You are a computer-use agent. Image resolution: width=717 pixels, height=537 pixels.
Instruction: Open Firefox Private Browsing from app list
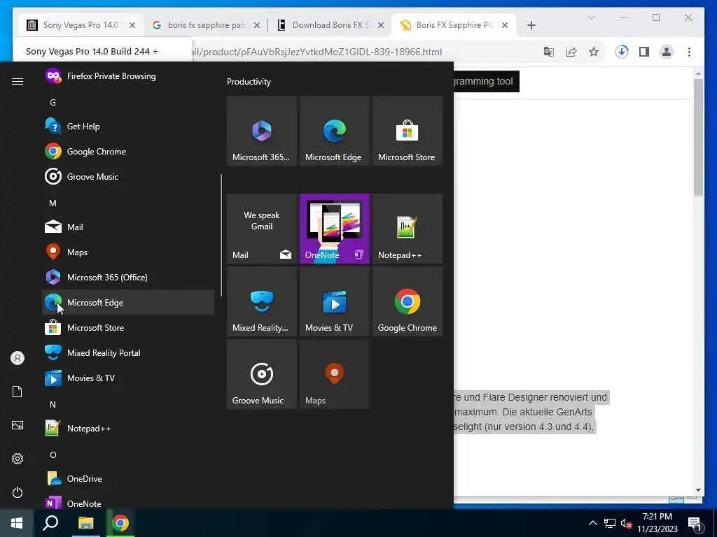(128, 76)
